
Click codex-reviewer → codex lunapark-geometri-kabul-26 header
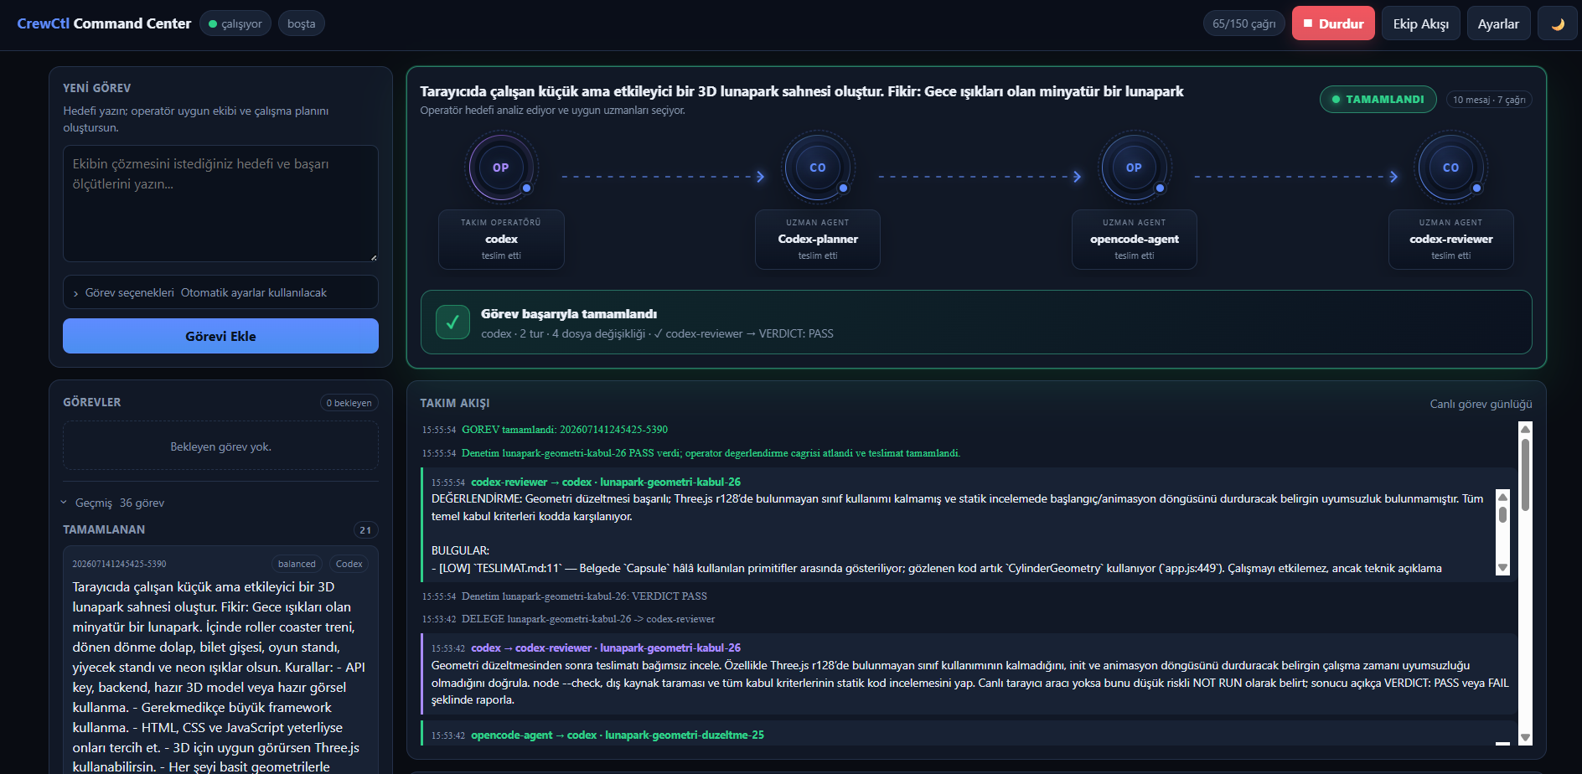[x=606, y=482]
